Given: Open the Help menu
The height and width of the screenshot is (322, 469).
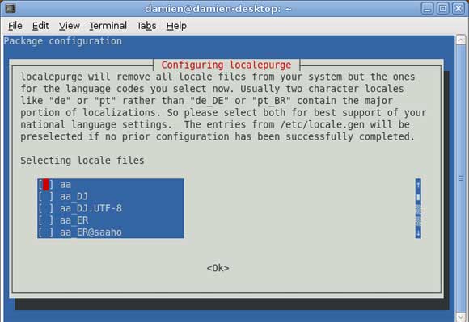Looking at the screenshot, I should pyautogui.click(x=176, y=26).
